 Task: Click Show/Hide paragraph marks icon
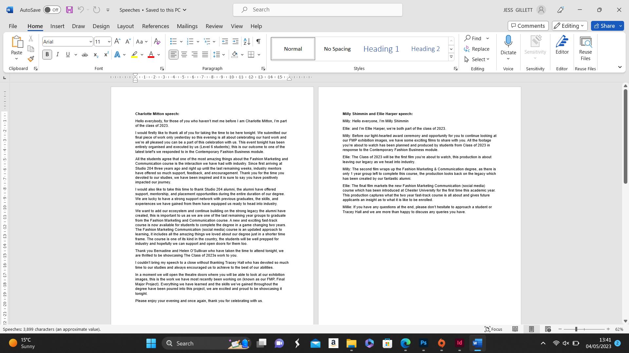click(258, 42)
